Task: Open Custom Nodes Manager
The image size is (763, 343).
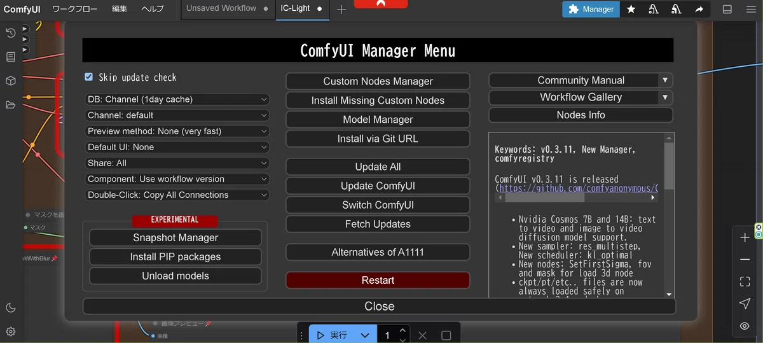Action: 378,81
